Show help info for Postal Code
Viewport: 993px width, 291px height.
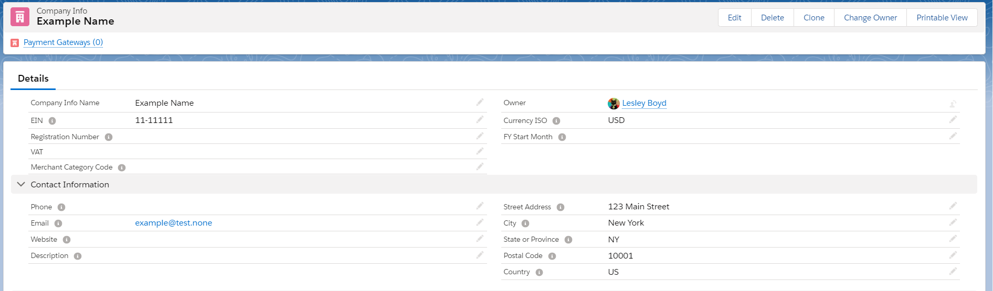click(x=552, y=256)
